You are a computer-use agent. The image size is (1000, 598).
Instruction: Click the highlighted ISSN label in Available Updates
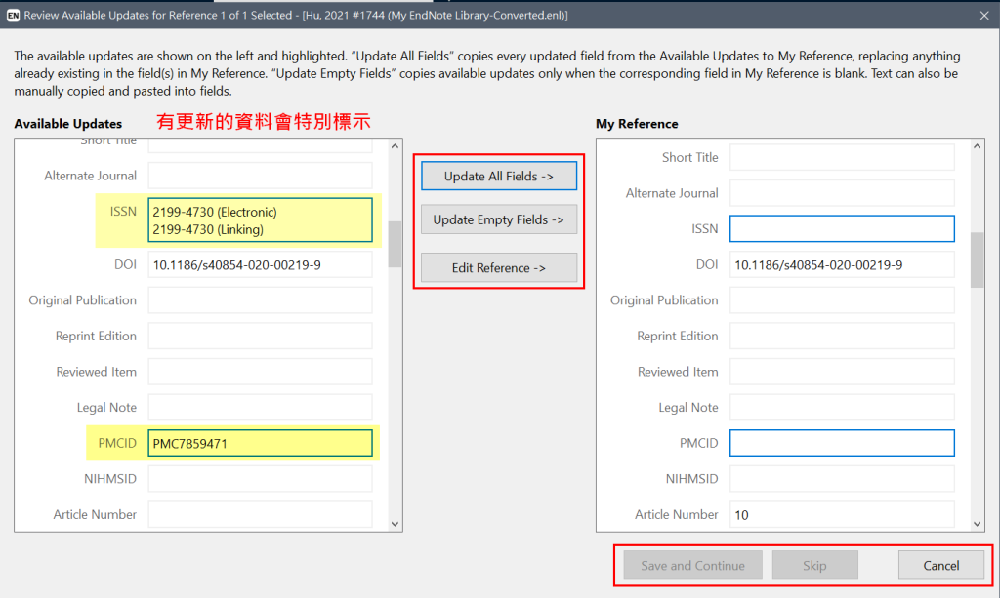point(123,212)
